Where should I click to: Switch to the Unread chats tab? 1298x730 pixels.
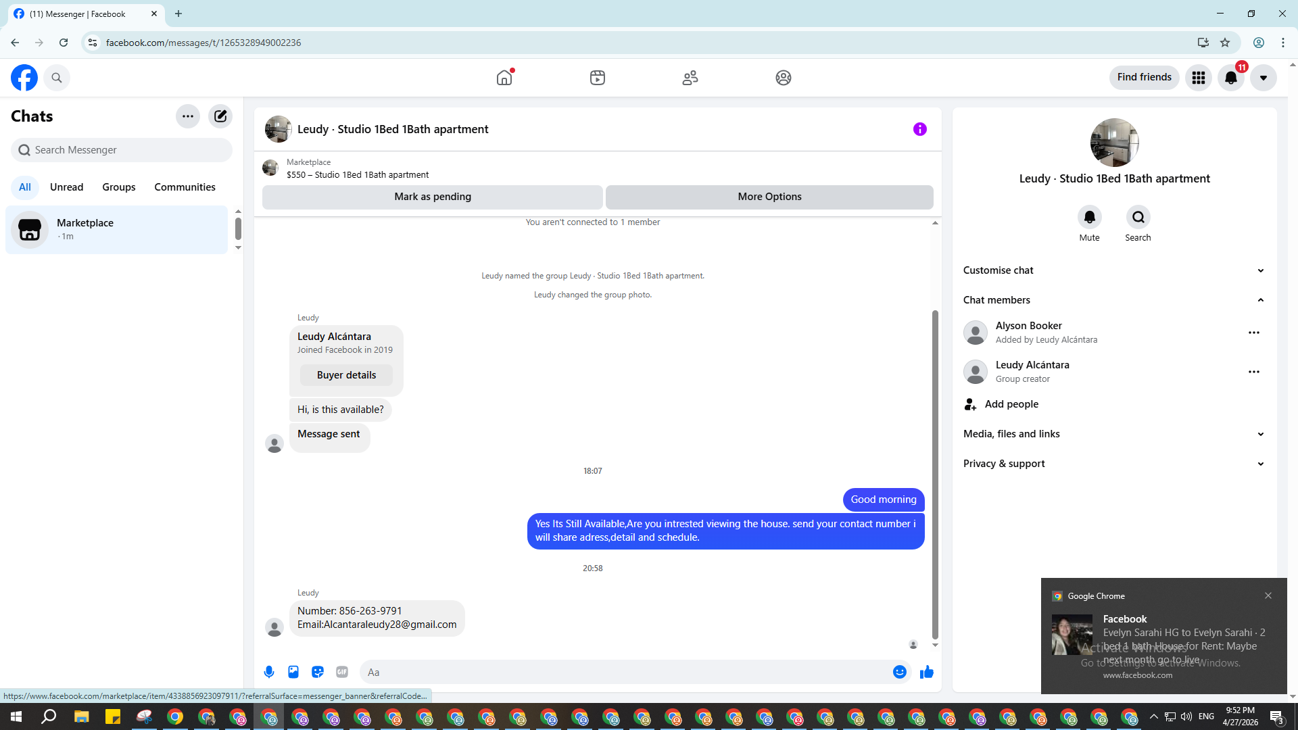tap(66, 187)
